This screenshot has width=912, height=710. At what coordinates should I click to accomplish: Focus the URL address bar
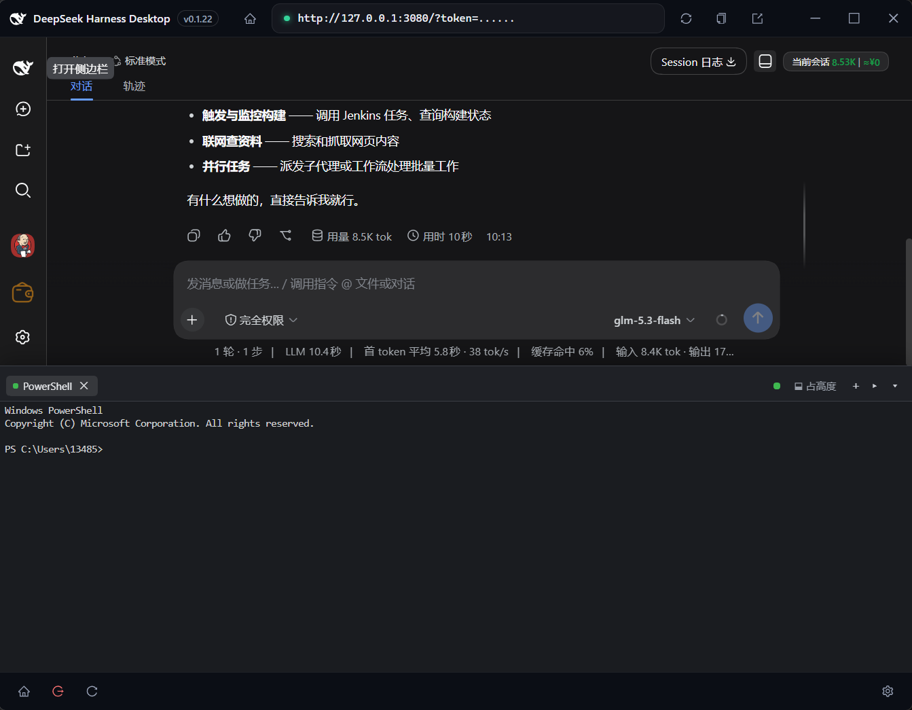click(468, 18)
